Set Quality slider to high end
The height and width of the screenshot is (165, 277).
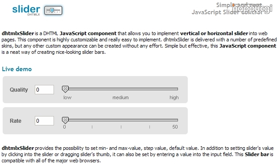(x=177, y=89)
